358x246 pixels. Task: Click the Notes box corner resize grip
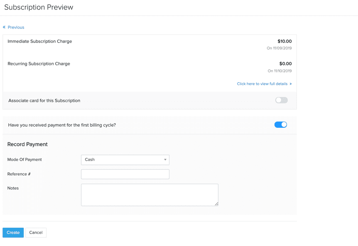(x=216, y=204)
